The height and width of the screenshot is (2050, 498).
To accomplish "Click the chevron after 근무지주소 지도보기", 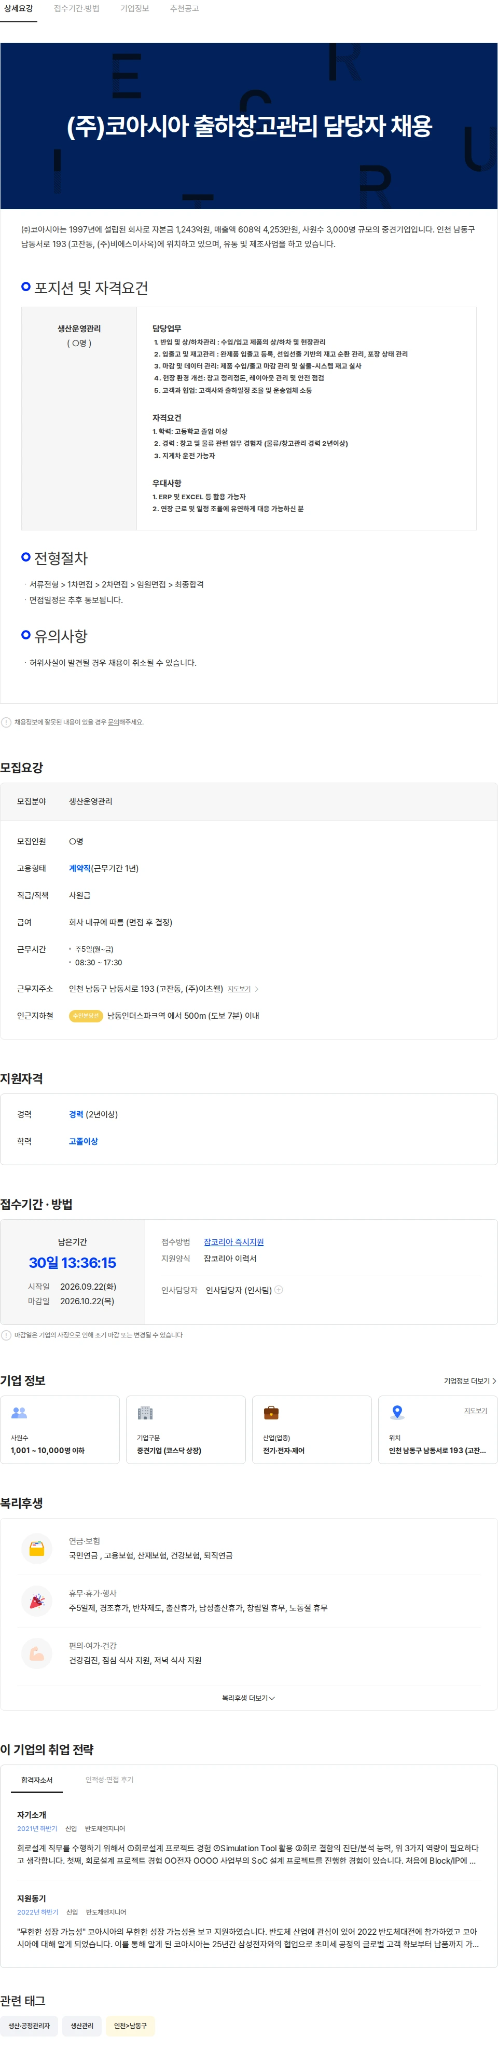I will coord(256,988).
